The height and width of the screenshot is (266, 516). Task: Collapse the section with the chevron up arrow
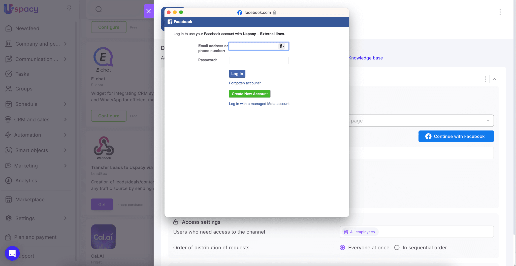494,79
